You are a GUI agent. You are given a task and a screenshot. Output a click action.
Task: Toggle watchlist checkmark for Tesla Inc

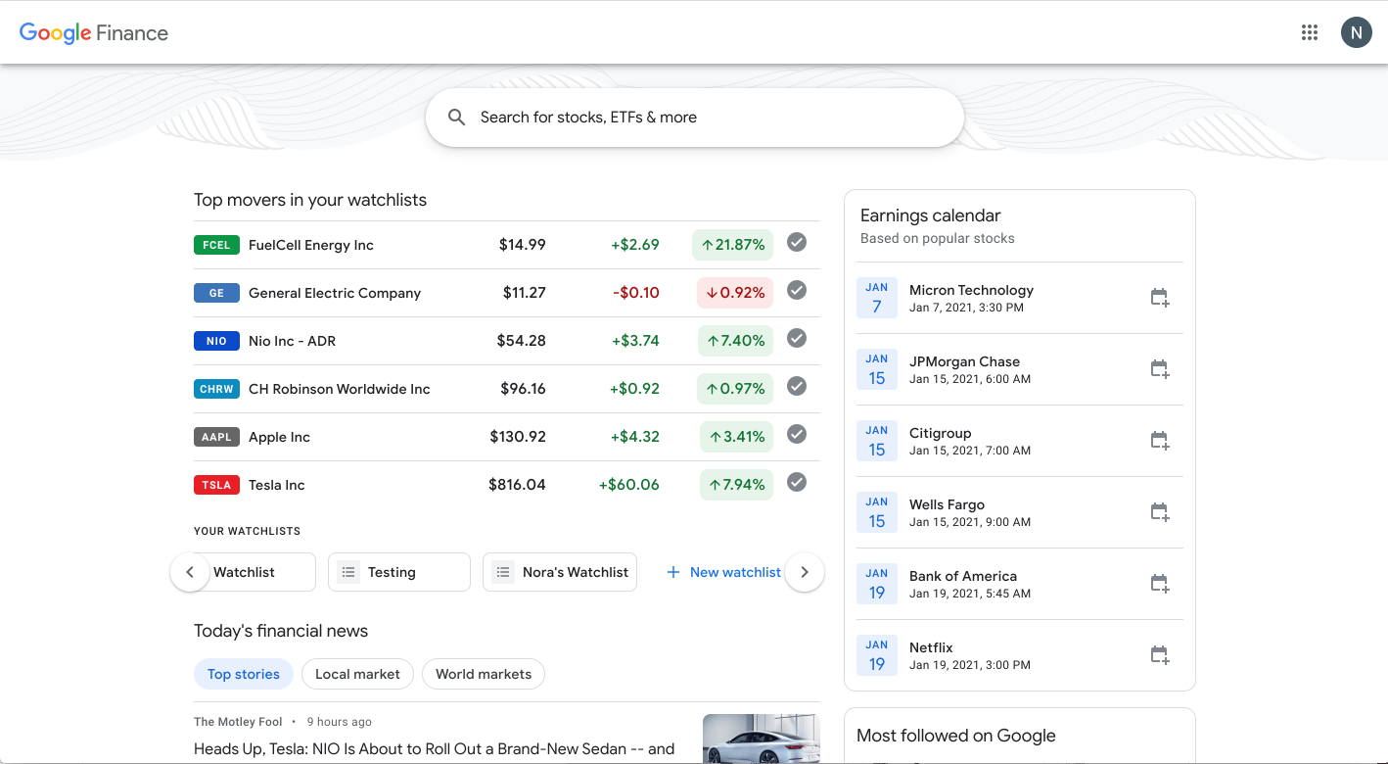click(797, 482)
